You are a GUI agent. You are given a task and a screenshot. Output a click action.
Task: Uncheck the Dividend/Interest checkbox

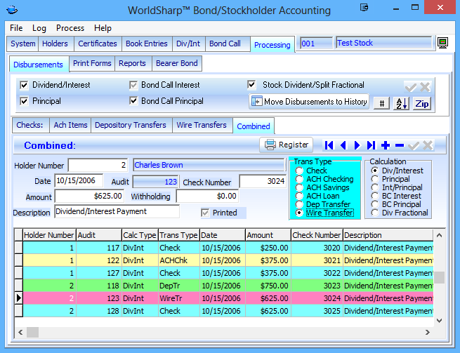click(25, 85)
